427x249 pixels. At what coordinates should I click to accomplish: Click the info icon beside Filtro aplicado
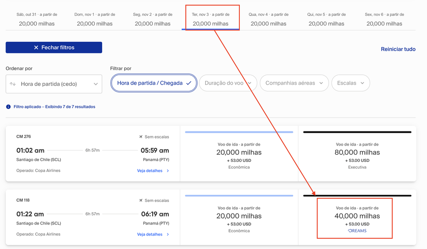8,107
